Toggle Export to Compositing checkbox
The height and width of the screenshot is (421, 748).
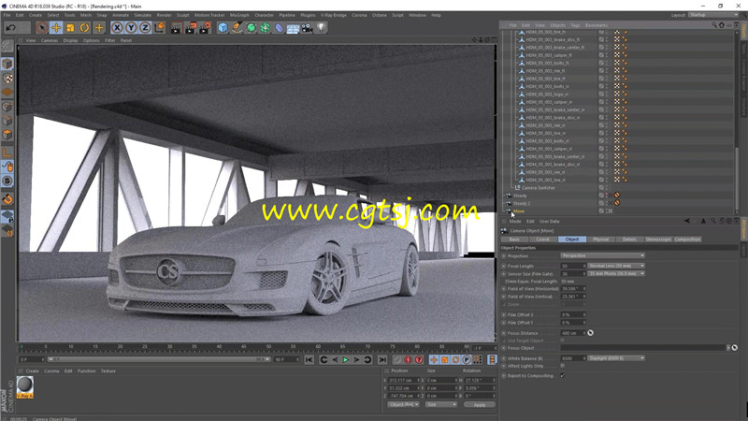pos(563,376)
